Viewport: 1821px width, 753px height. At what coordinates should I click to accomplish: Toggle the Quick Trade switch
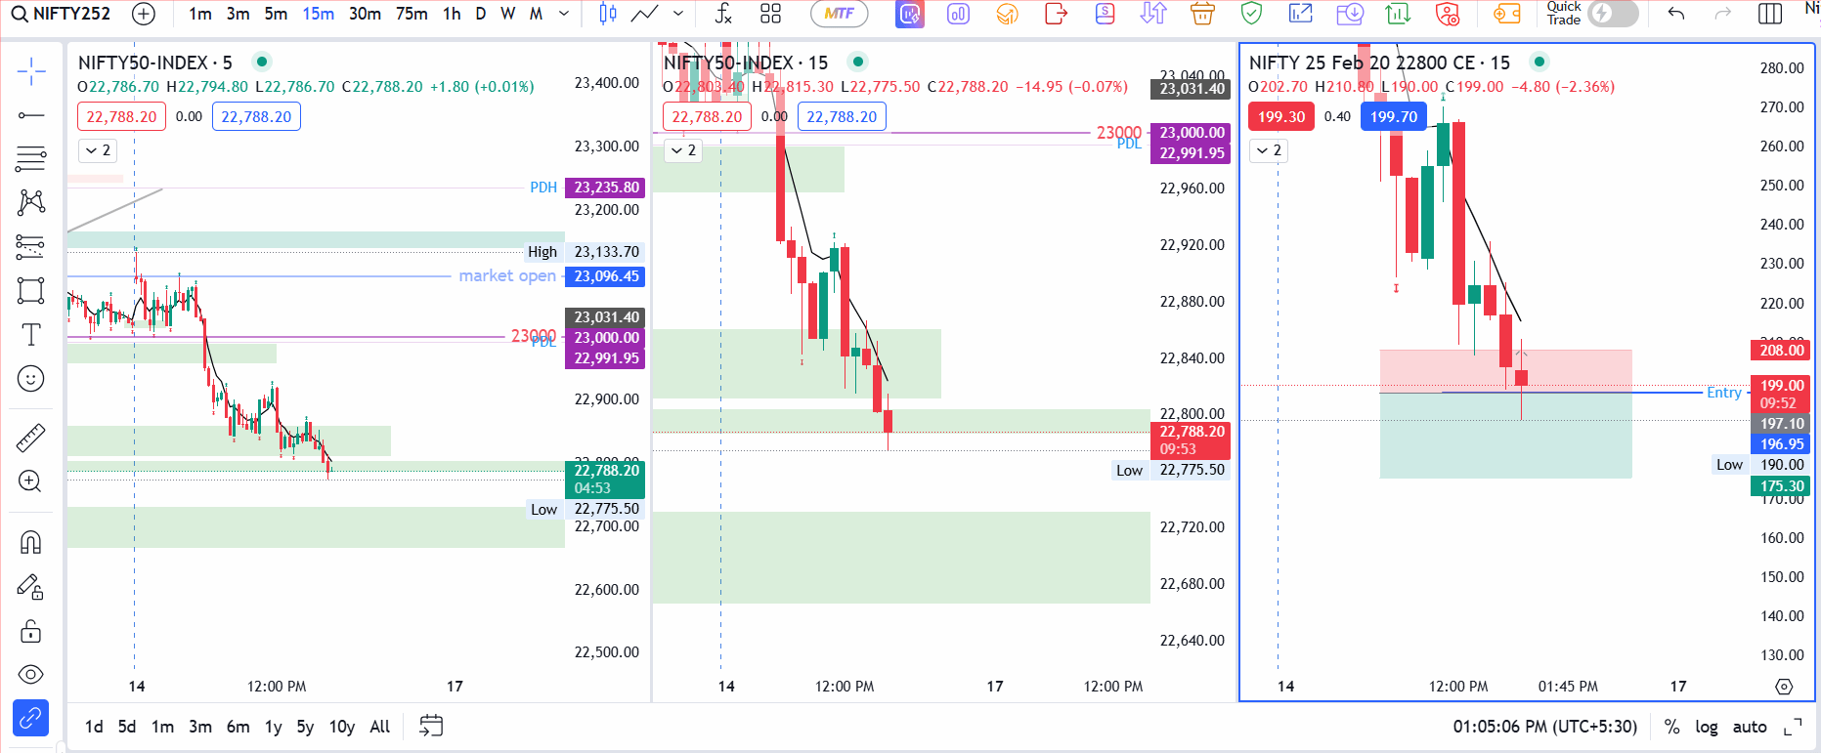pyautogui.click(x=1613, y=14)
